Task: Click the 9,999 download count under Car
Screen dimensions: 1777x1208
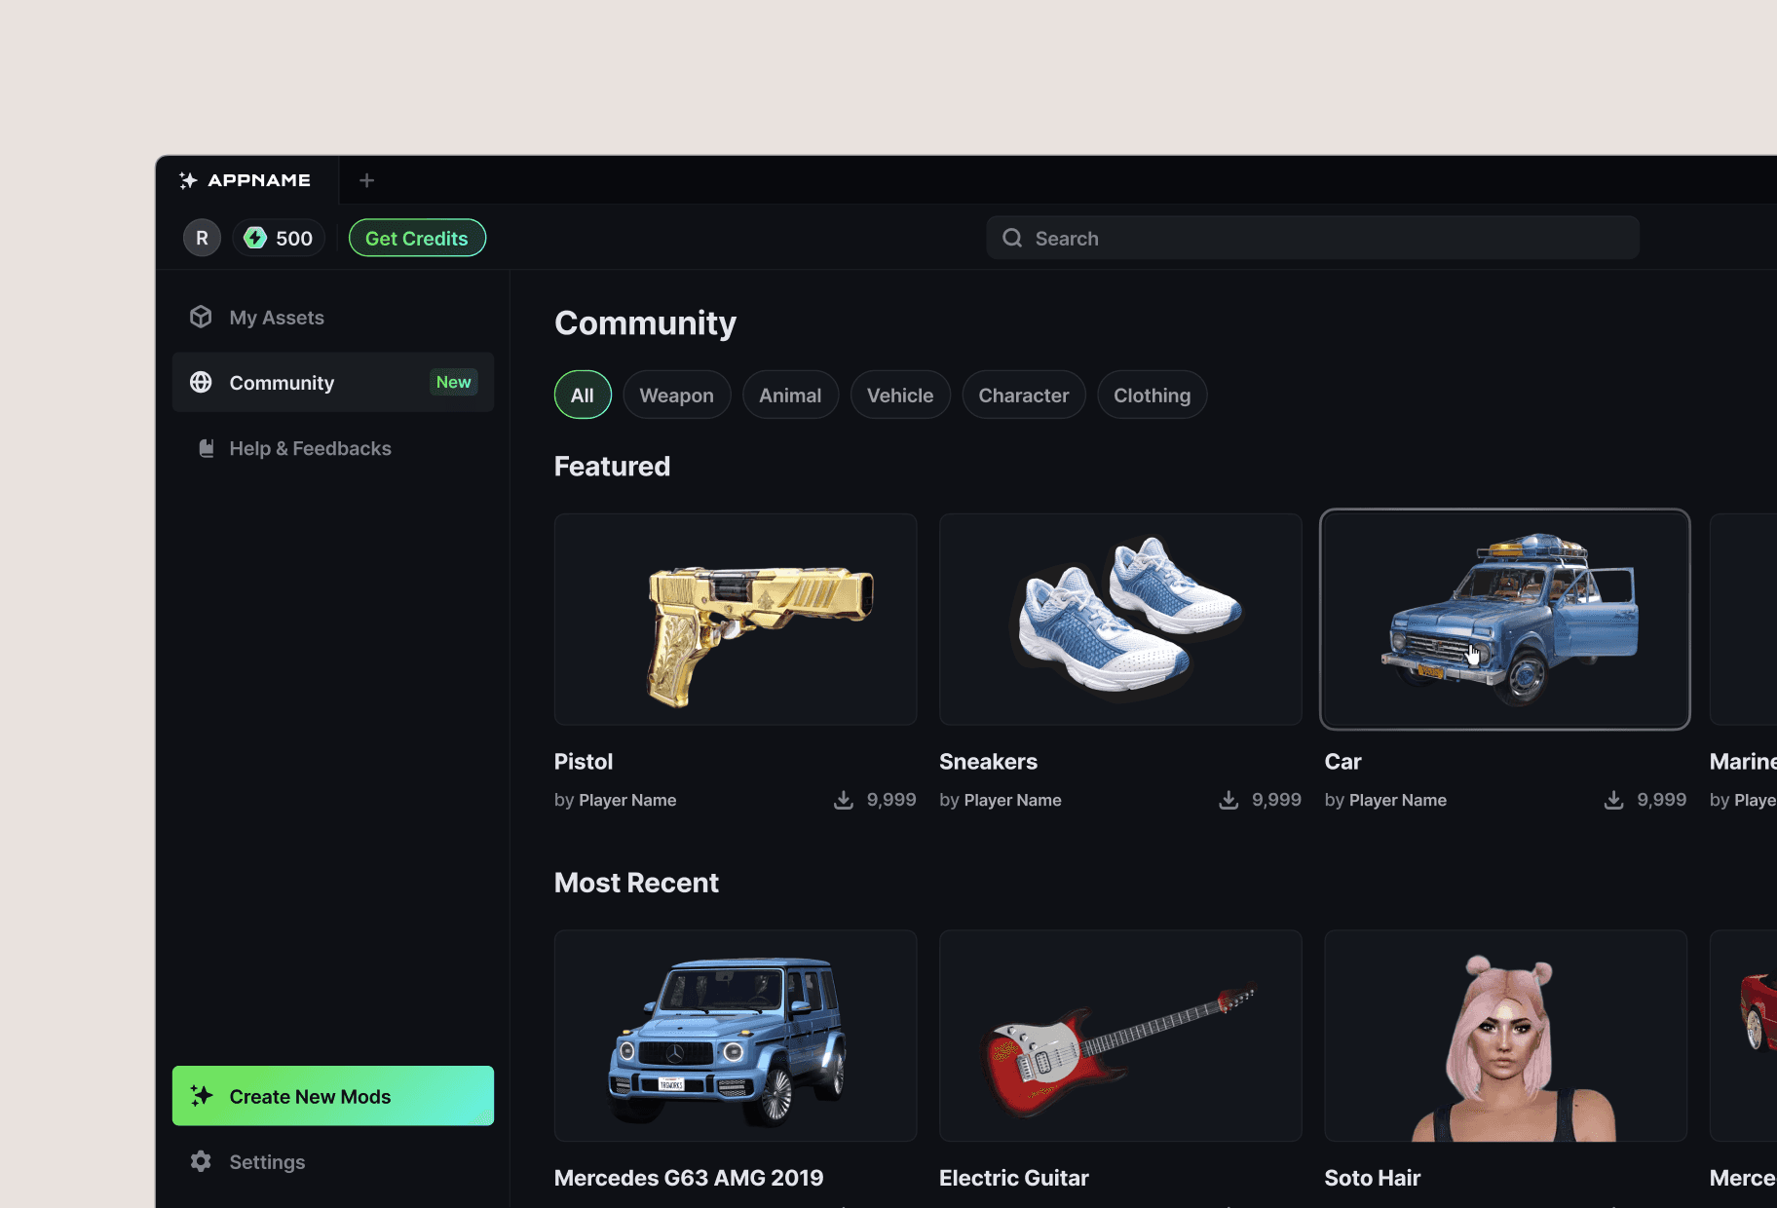Action: 1662,800
